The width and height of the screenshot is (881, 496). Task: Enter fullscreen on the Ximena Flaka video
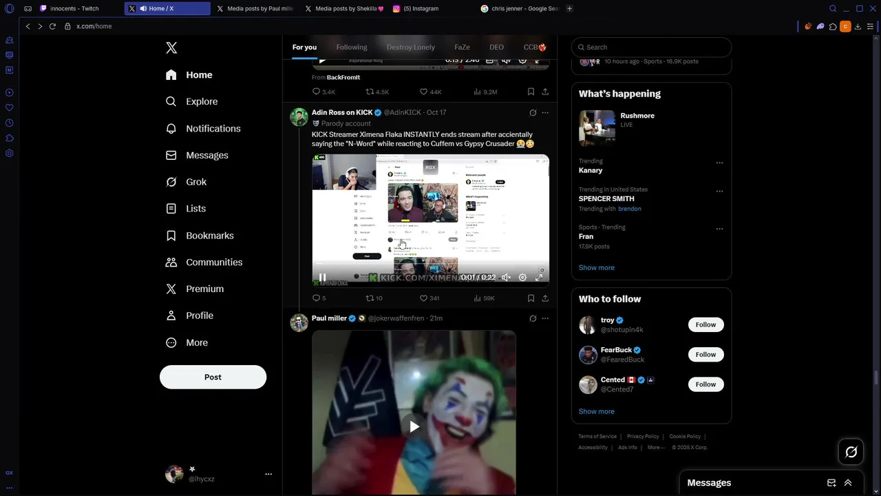click(x=539, y=278)
